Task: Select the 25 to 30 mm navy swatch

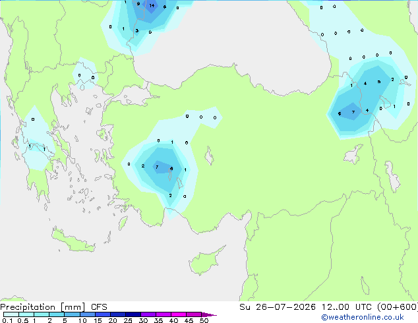Action: pos(133,314)
